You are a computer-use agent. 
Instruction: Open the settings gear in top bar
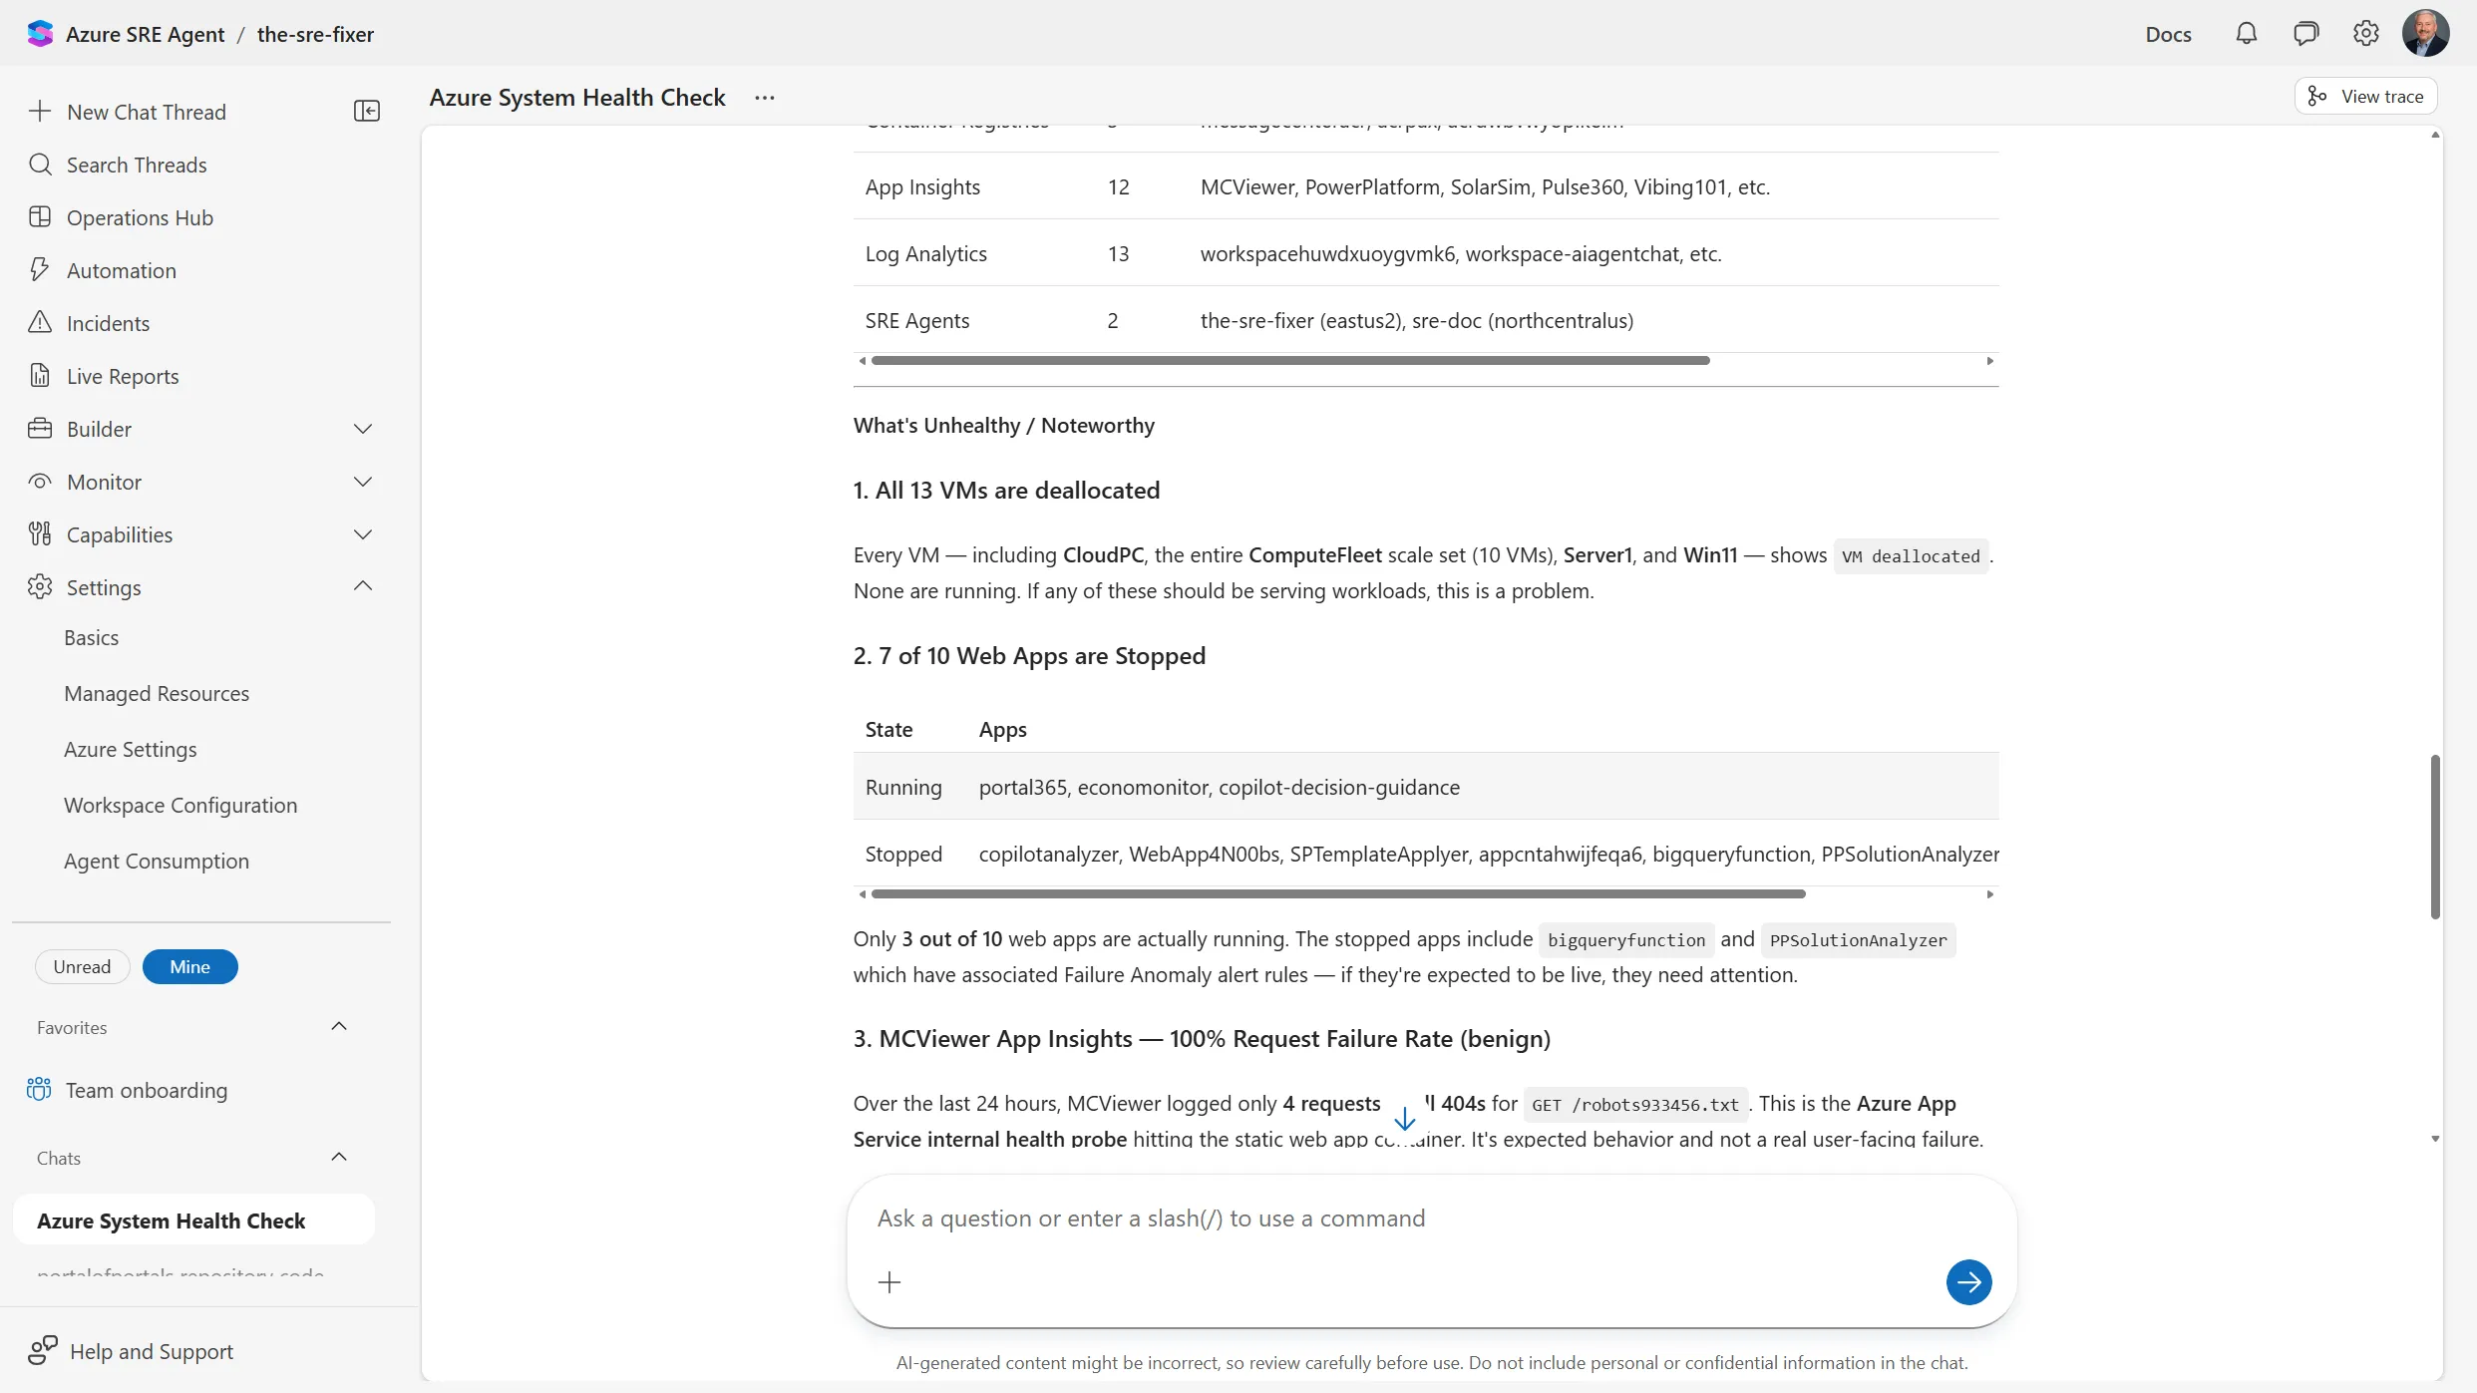2365,34
